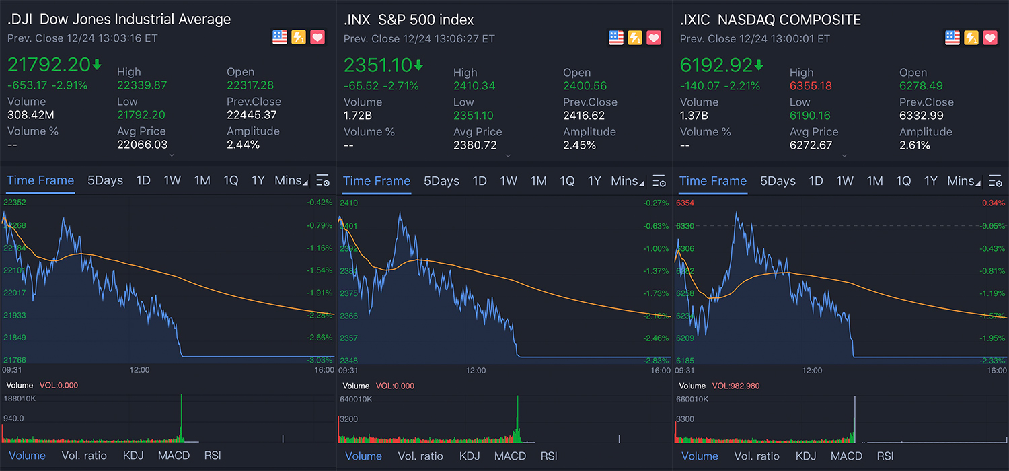The image size is (1009, 471).
Task: Select Time Frame tab in S&P 500 panel
Action: (x=377, y=180)
